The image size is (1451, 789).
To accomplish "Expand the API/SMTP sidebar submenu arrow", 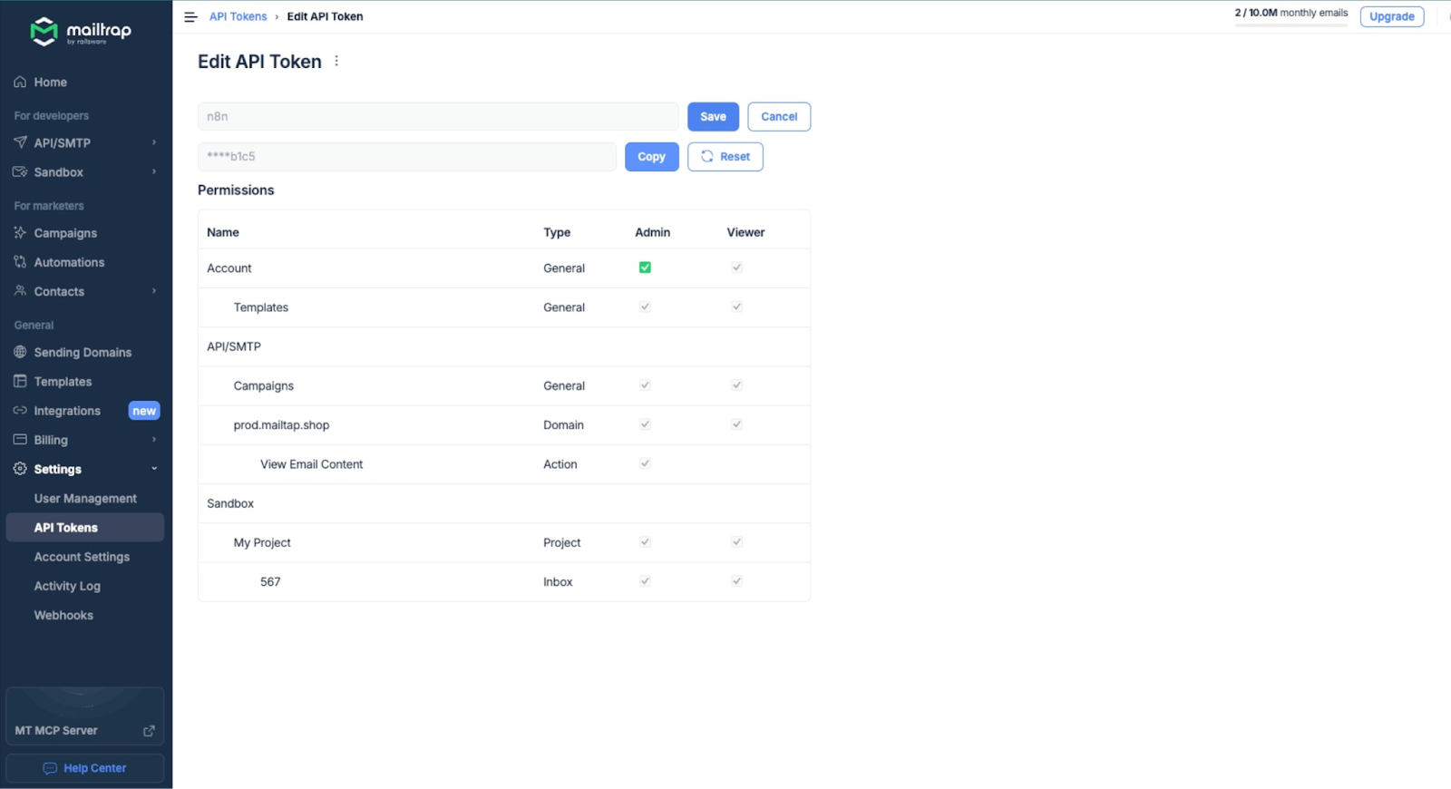I will coord(154,142).
